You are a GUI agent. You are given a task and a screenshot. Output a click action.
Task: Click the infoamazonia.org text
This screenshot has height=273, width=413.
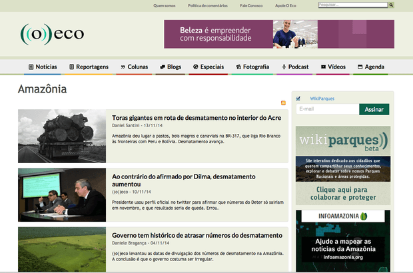(343, 257)
